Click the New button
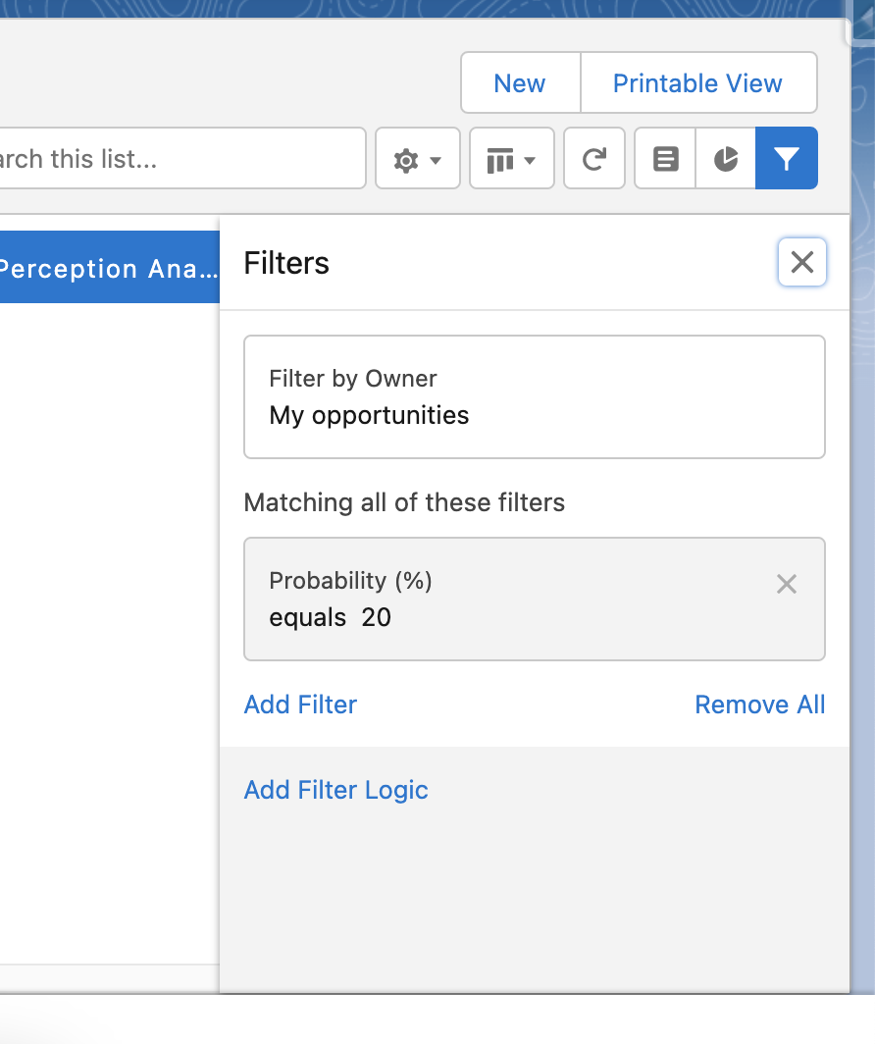This screenshot has height=1044, width=875. pos(520,83)
